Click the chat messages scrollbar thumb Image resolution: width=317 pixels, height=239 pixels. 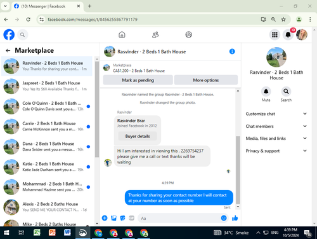238,170
